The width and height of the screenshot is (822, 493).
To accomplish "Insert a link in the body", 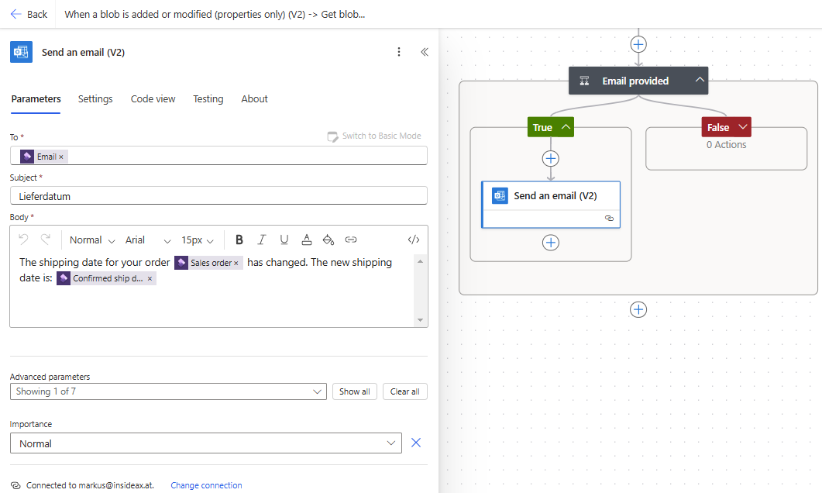I will pos(351,240).
